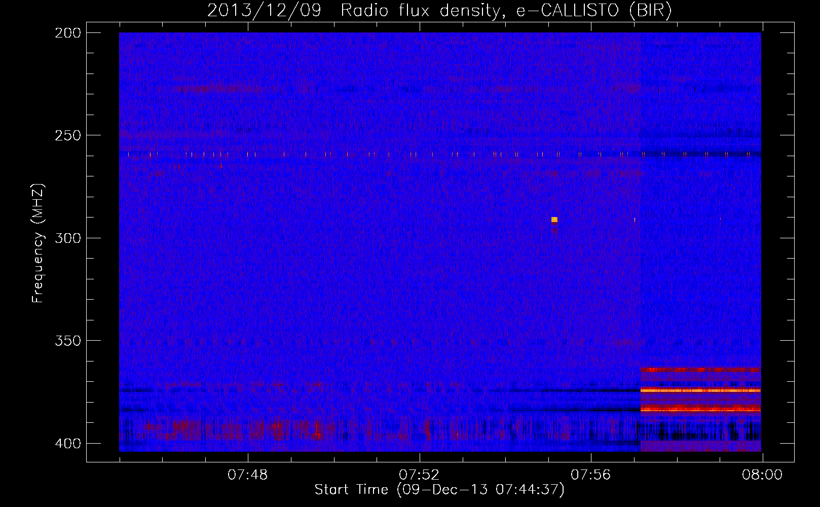Click the 300 frequency tick label

pos(67,238)
